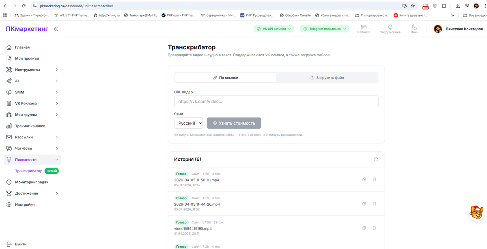487x249 pixels.
Task: Click the ПКмаркетинг logo
Action: click(27, 29)
